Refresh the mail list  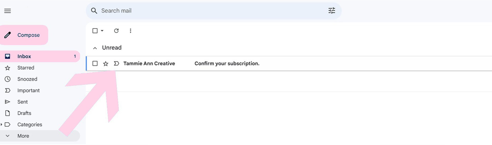(x=116, y=31)
